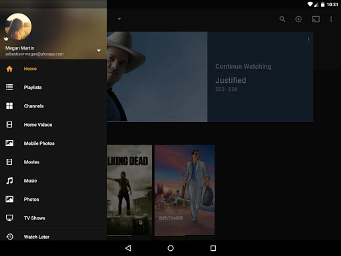341x256 pixels.
Task: Open the Watch Later label
Action: (36, 237)
